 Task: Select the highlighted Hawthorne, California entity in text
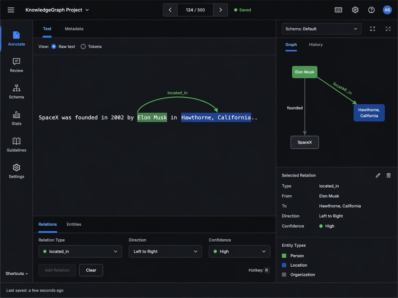[x=216, y=117]
